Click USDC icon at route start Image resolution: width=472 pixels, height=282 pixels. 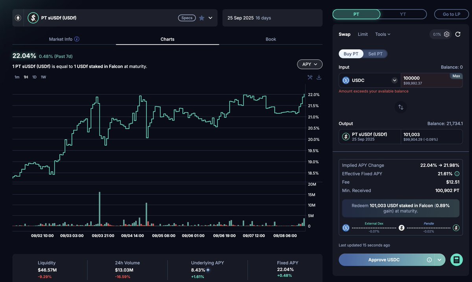tap(346, 228)
